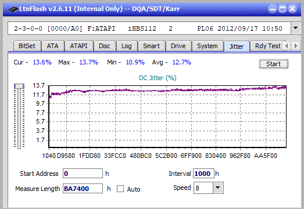The height and width of the screenshot is (209, 304).
Task: Click the AA5F00 x-axis label
Action: click(x=266, y=156)
